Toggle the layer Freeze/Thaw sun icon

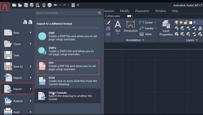(x=181, y=22)
